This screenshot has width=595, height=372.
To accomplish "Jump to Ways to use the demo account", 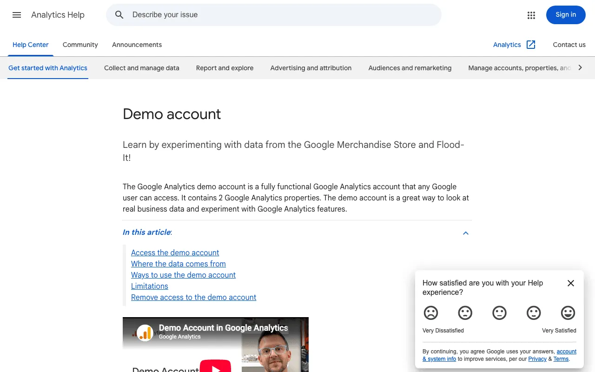I will click(x=183, y=275).
